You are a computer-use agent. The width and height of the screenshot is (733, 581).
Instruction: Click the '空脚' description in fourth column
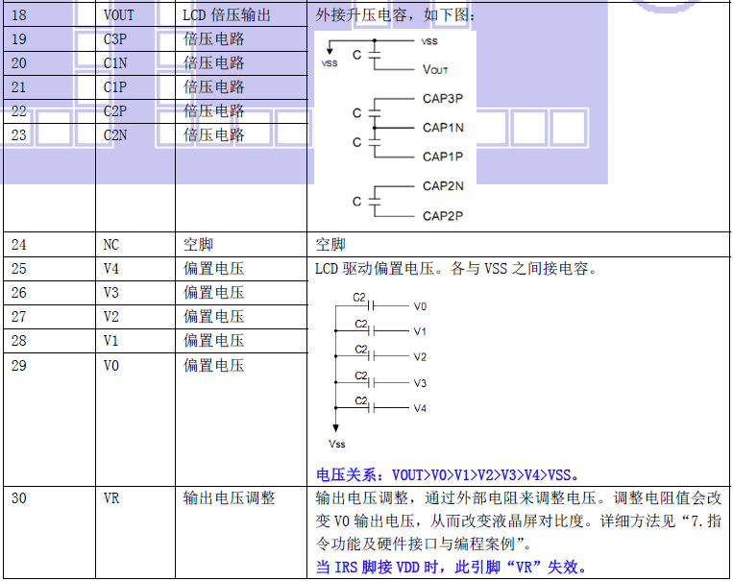[330, 245]
